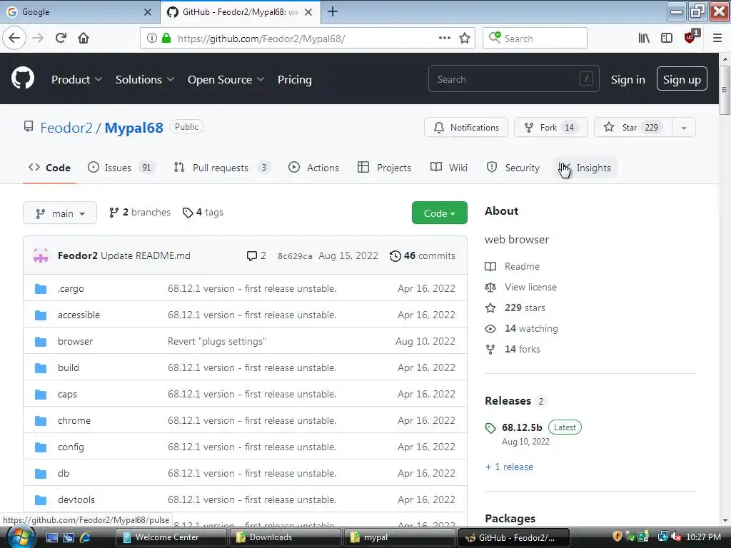Bookmark this page with the star icon
Screen dimensions: 731x548
pyautogui.click(x=465, y=39)
